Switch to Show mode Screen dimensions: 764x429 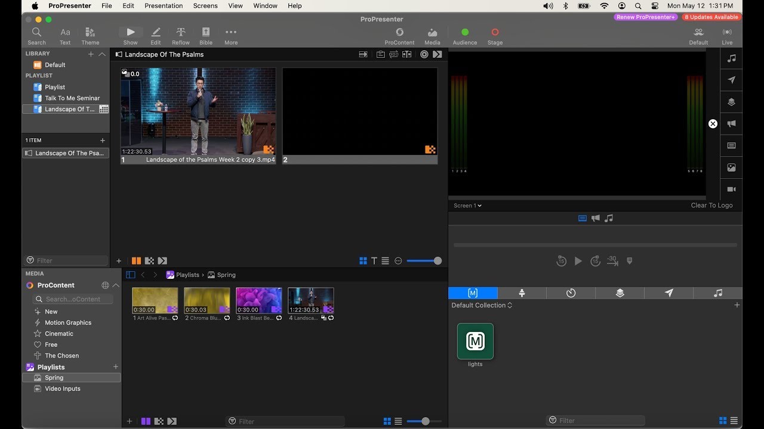131,36
